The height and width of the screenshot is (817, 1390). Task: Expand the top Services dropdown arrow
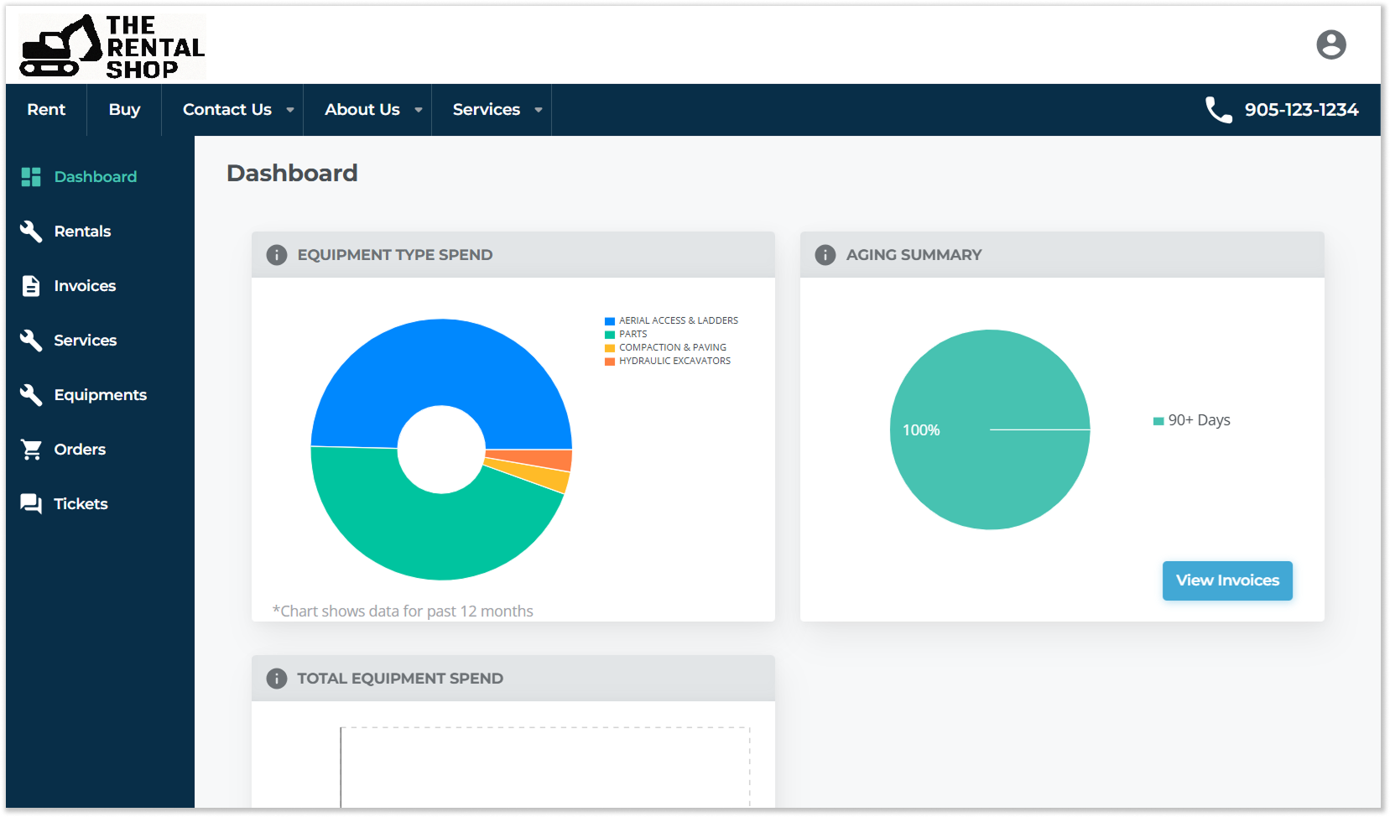[x=539, y=110]
